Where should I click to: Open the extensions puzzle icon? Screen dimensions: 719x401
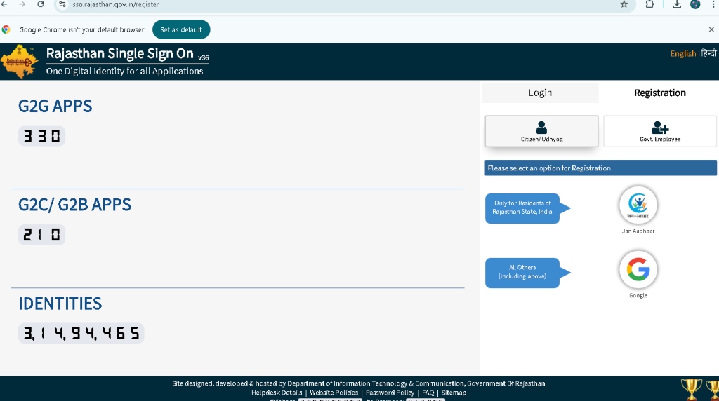(x=649, y=4)
